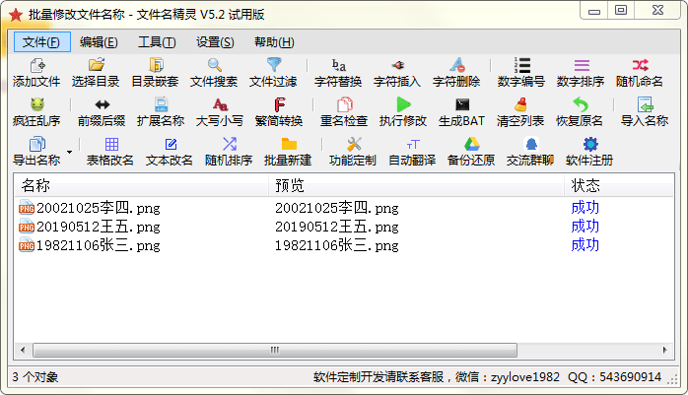The width and height of the screenshot is (688, 395).
Task: Click the 交流群聊 chat icon
Action: click(531, 144)
